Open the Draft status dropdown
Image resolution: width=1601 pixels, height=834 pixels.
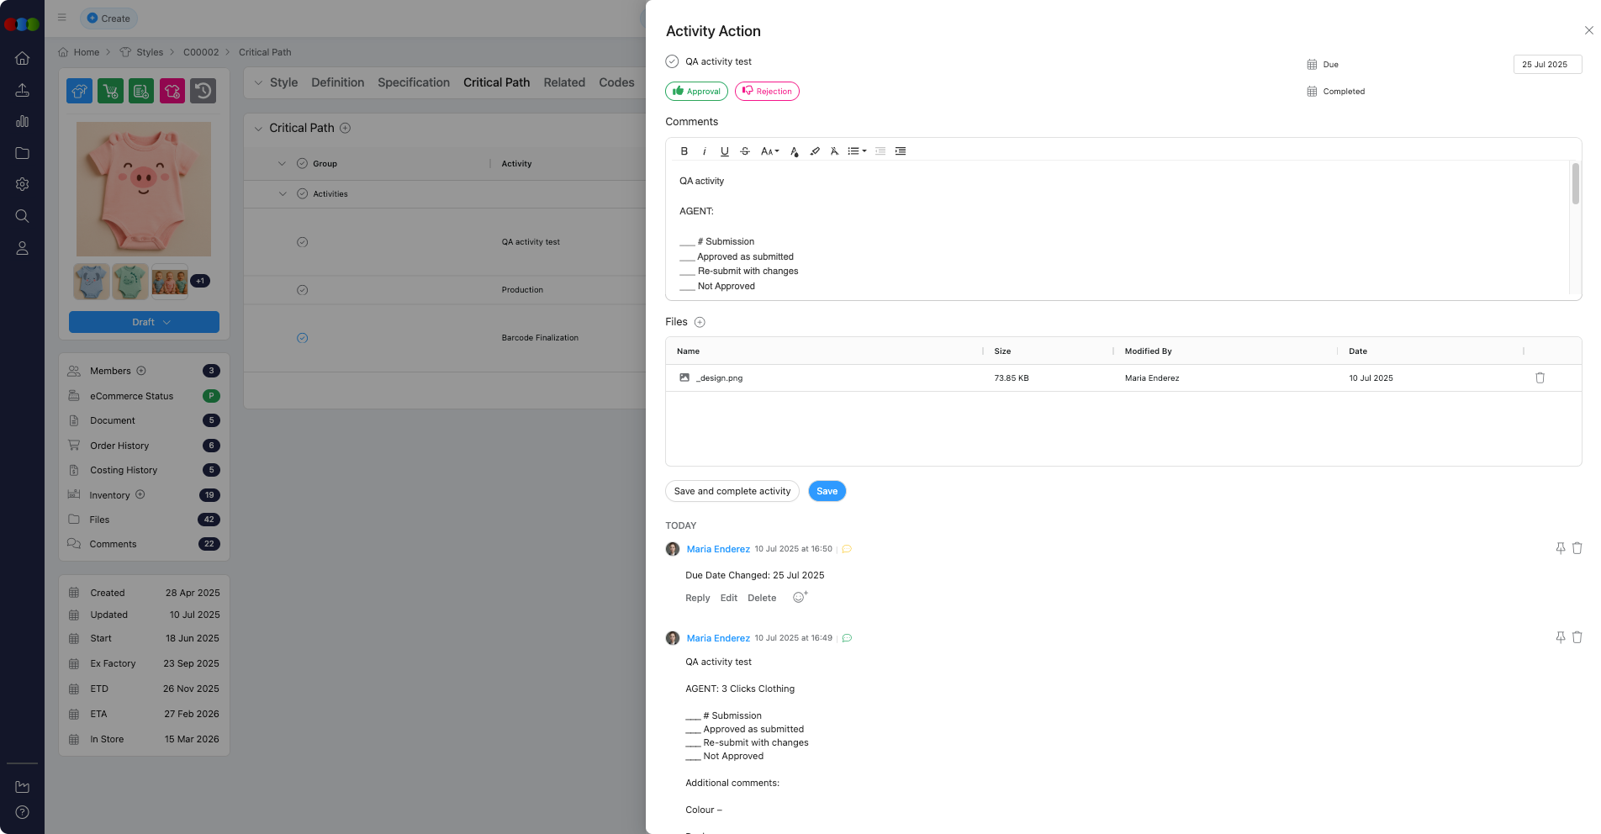[144, 322]
